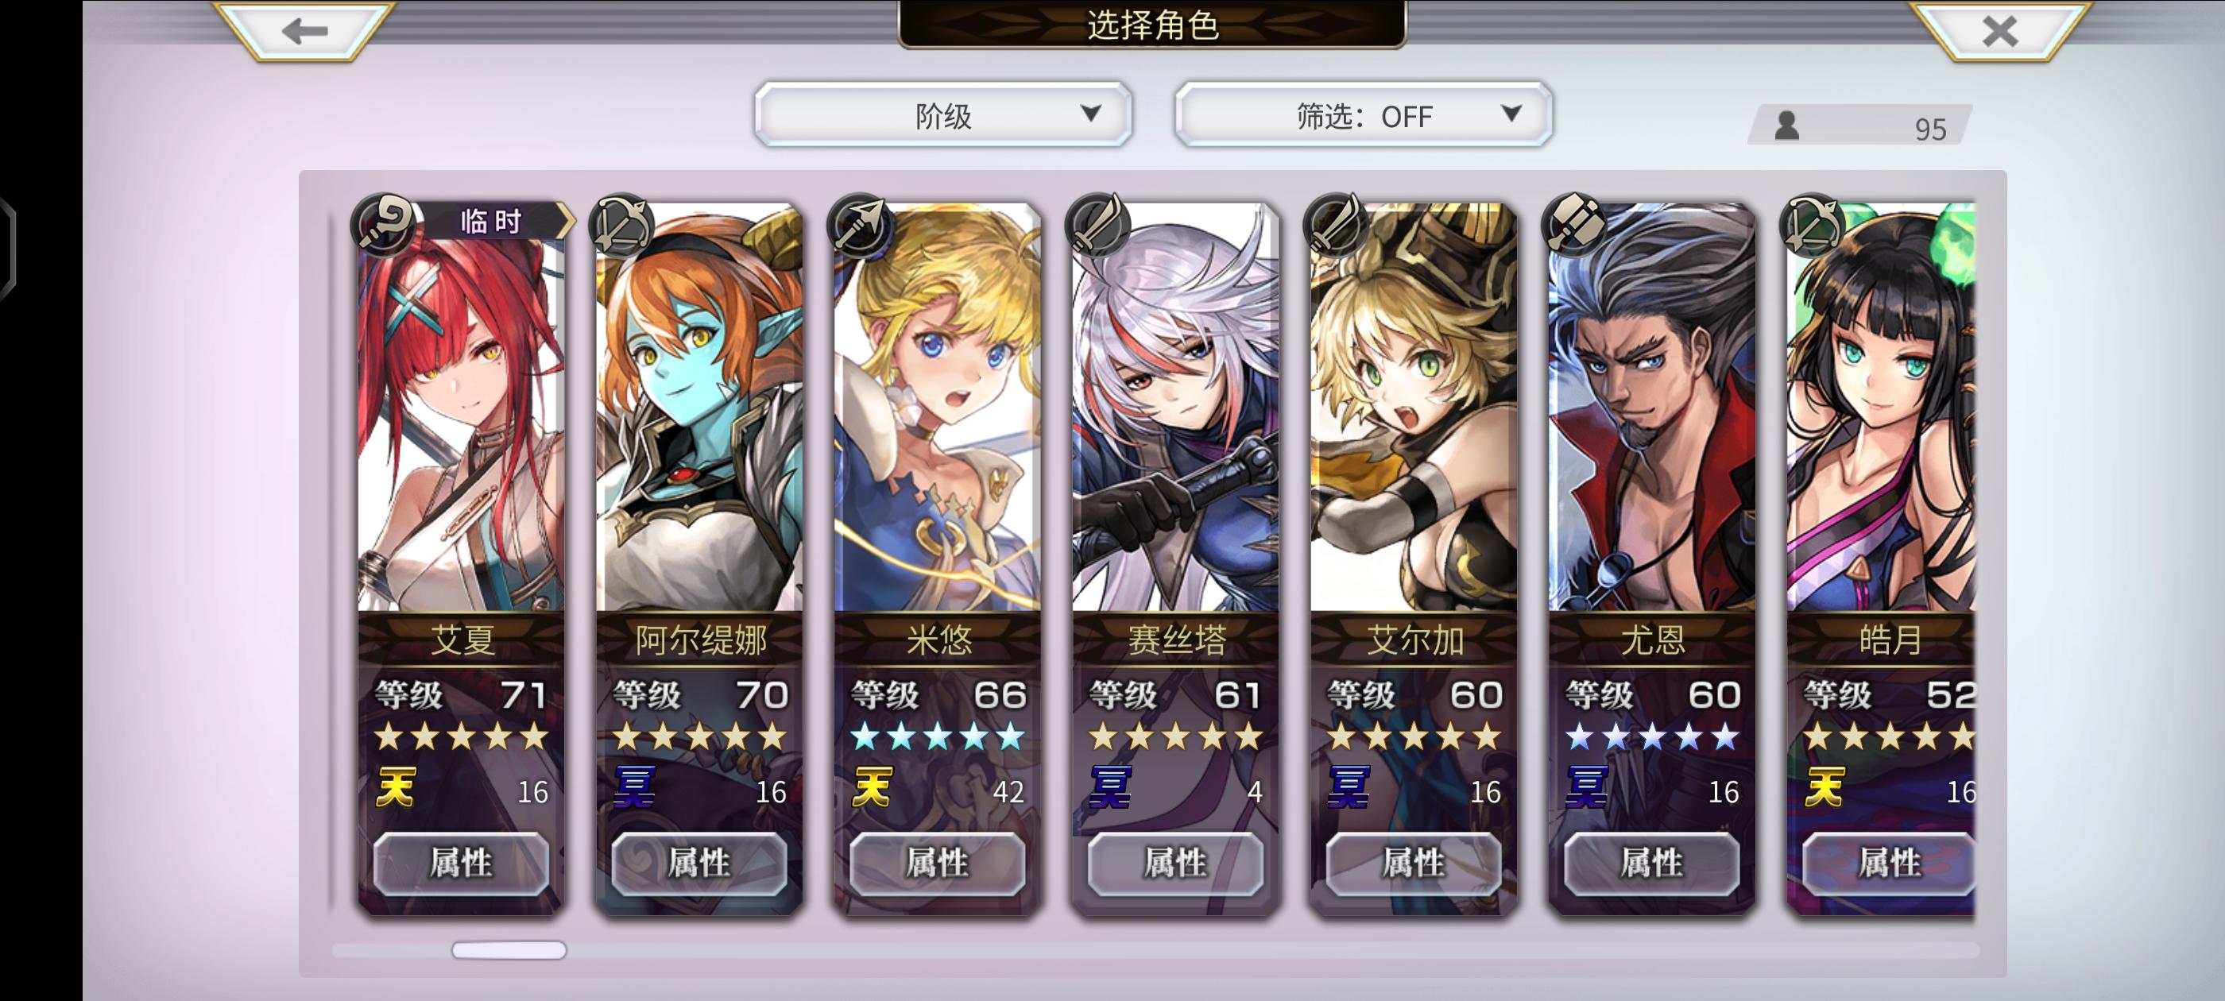Select the 阿尔缇娜 character portrait
The height and width of the screenshot is (1001, 2225).
pos(699,408)
